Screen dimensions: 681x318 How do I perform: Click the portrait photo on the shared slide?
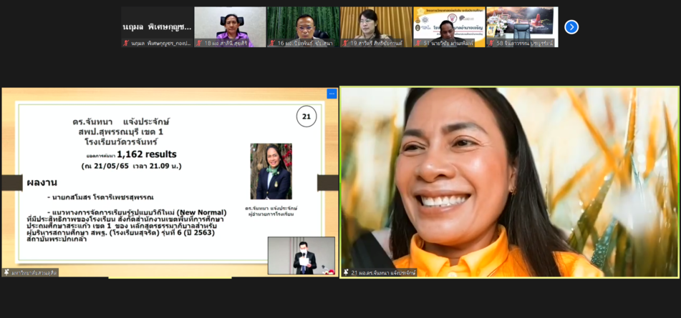tap(271, 172)
